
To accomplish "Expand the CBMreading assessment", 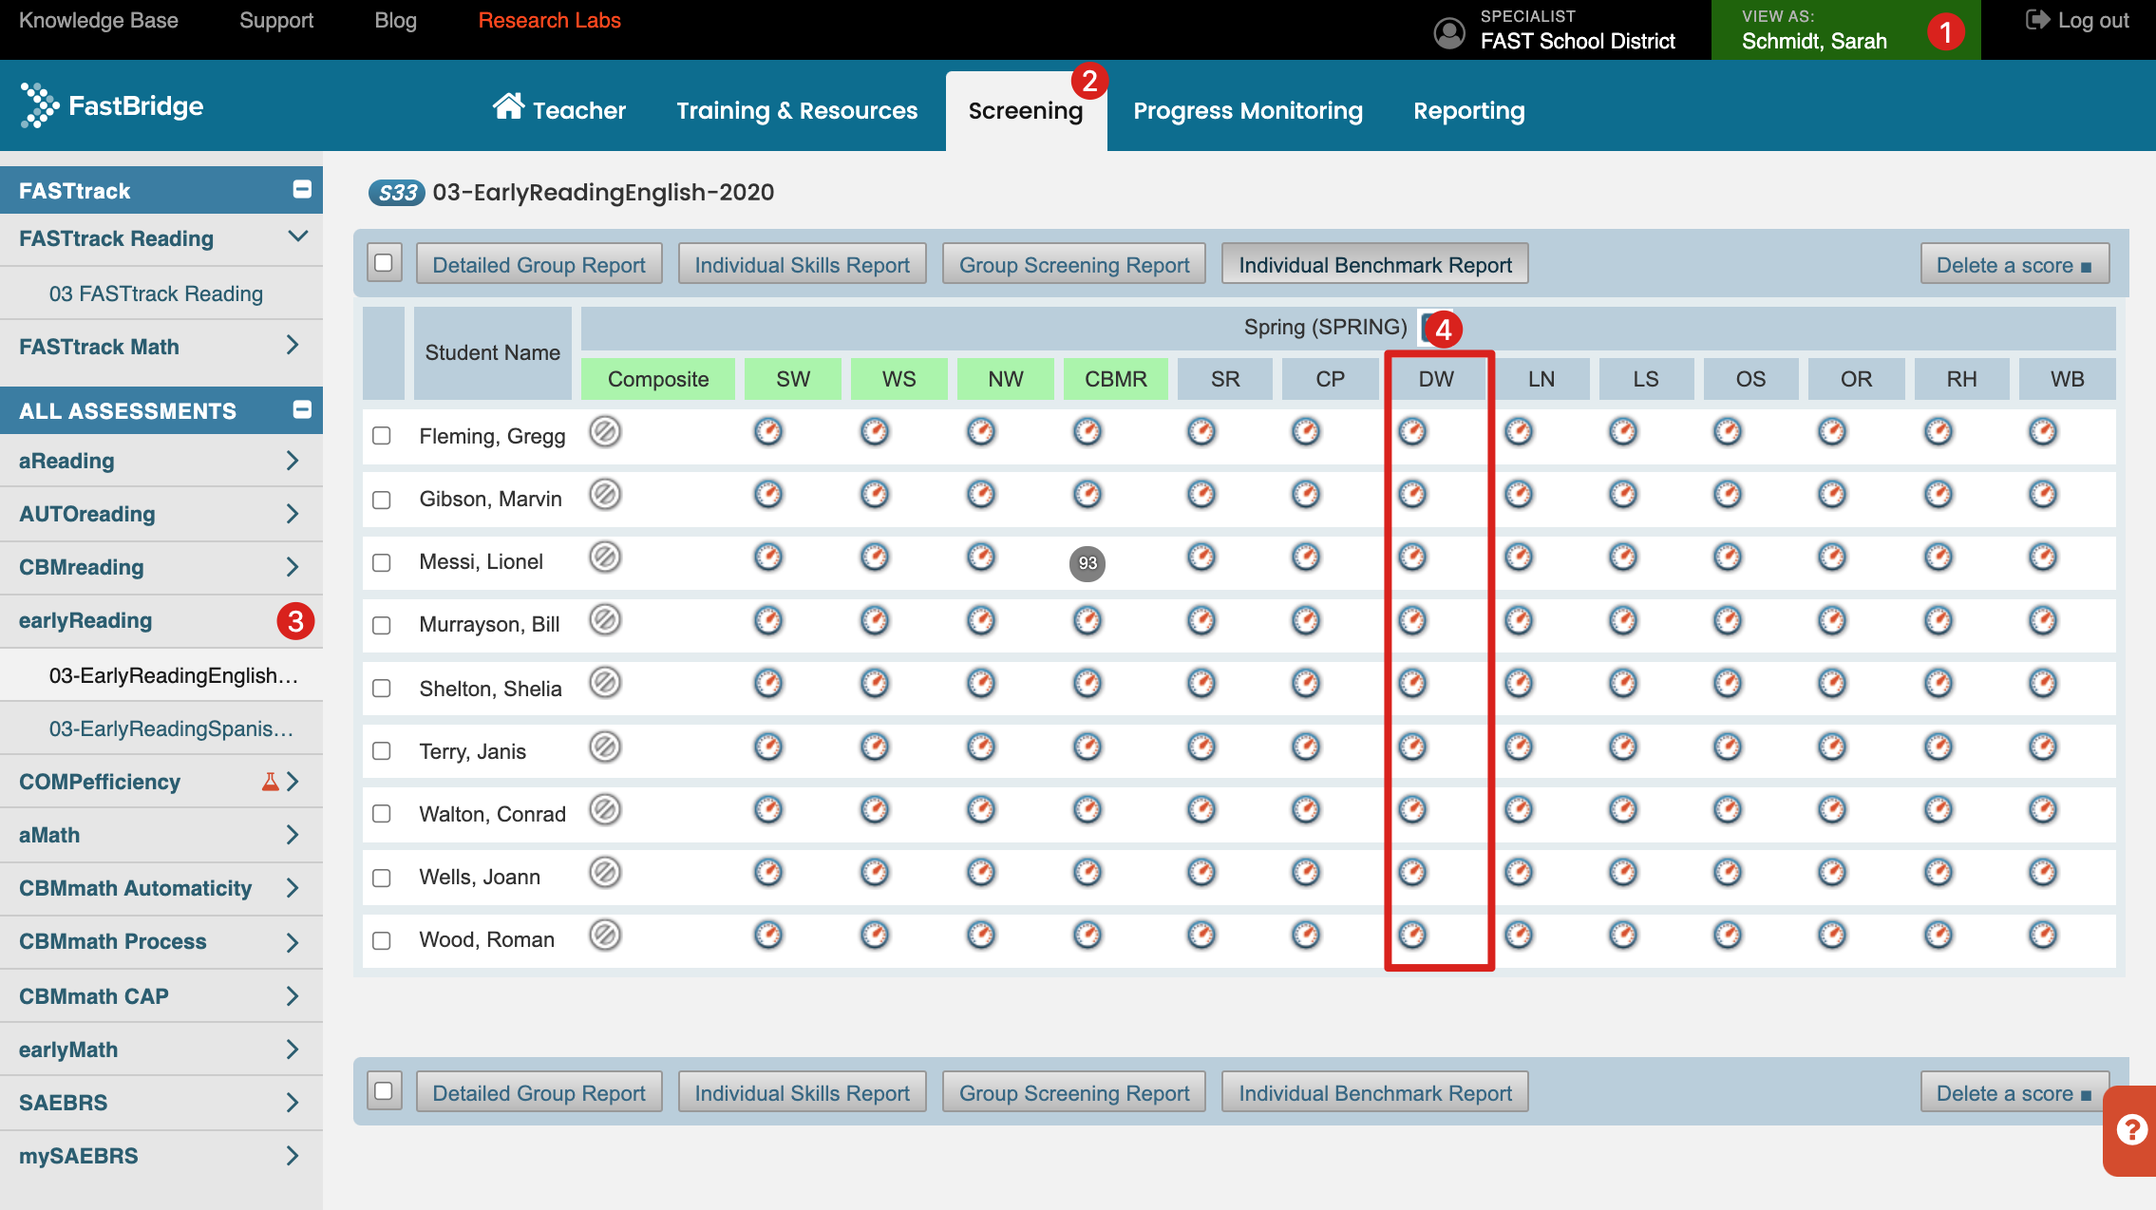I will pos(293,567).
